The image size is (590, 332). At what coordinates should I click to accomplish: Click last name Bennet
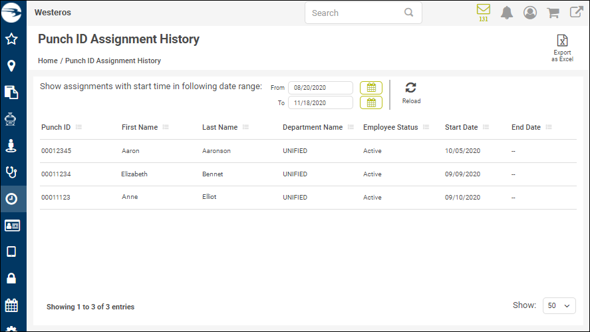click(213, 174)
